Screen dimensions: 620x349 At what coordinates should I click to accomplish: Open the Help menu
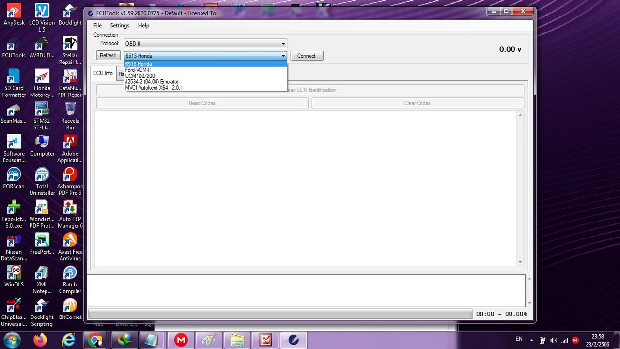(143, 25)
